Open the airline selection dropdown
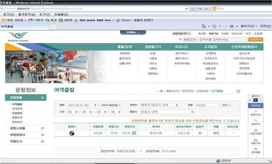Image resolution: width=272 pixels, height=164 pixels. pyautogui.click(x=167, y=112)
